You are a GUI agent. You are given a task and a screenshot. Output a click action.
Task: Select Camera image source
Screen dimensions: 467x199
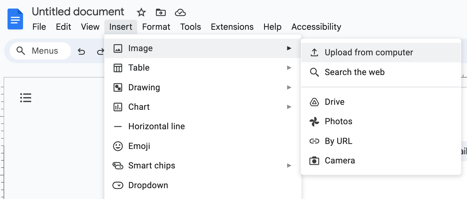tap(381, 161)
